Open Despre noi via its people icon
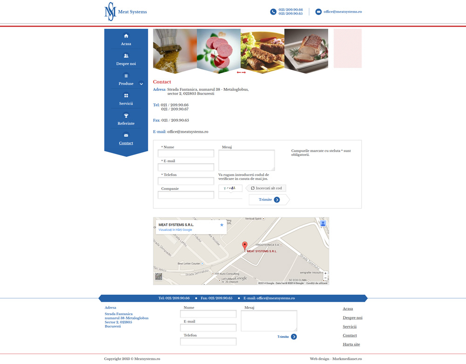 pyautogui.click(x=126, y=56)
